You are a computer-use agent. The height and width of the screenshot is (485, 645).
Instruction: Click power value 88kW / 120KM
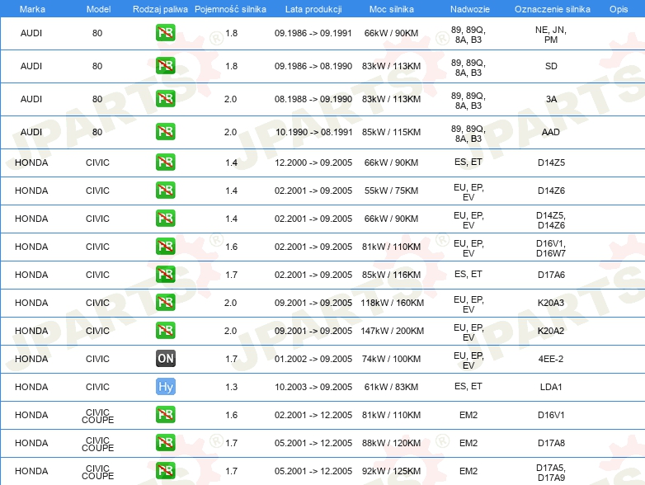[x=391, y=443]
